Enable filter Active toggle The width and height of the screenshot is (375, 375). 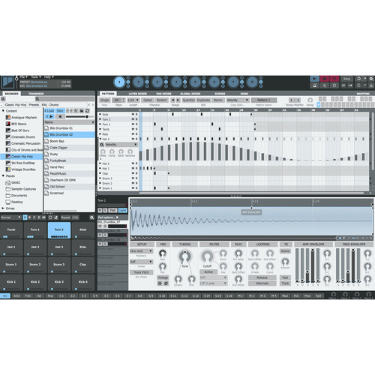coord(208,271)
